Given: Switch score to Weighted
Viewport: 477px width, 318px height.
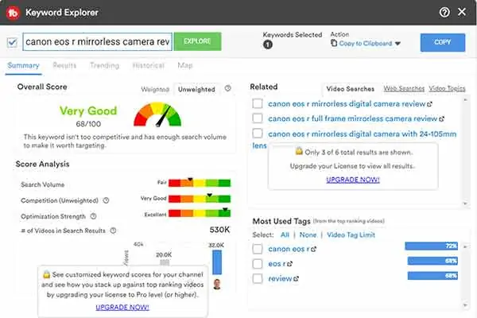Looking at the screenshot, I should pyautogui.click(x=155, y=90).
